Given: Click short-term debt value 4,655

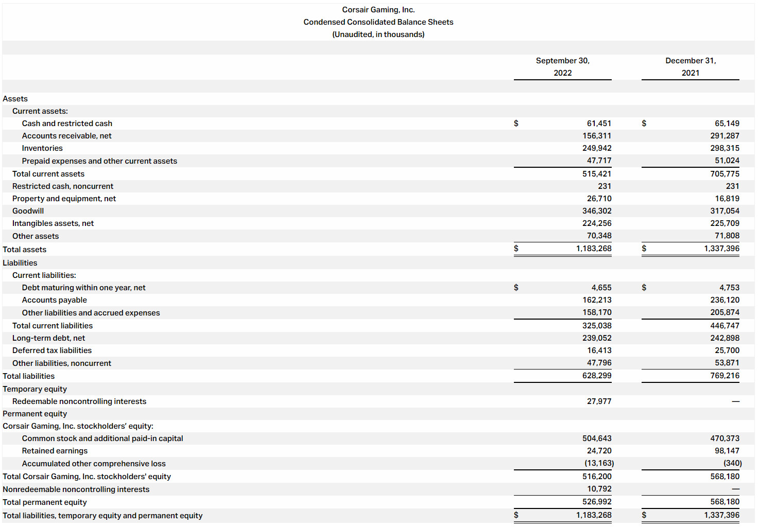Looking at the screenshot, I should [601, 288].
